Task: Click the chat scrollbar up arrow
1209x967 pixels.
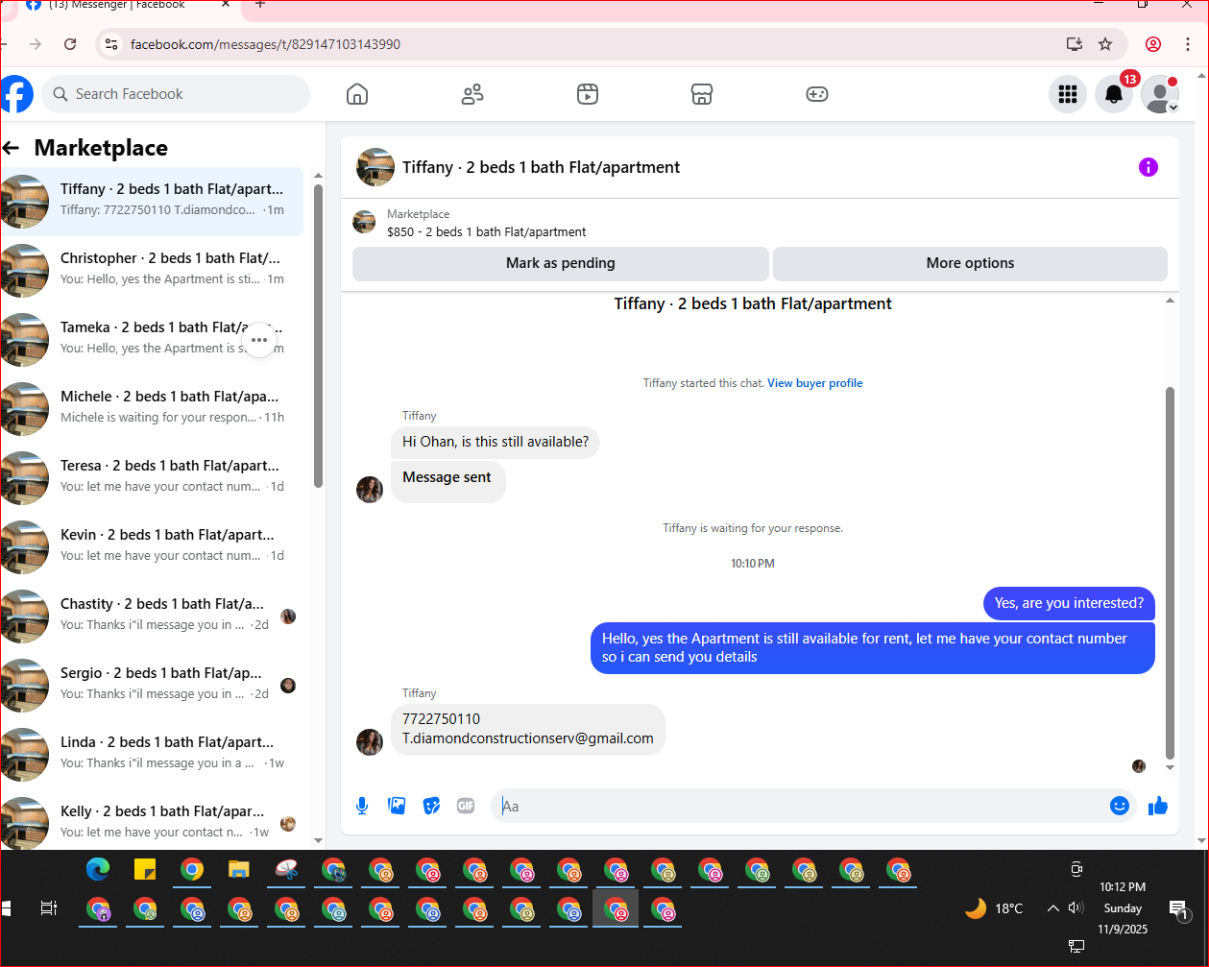Action: pyautogui.click(x=1170, y=302)
